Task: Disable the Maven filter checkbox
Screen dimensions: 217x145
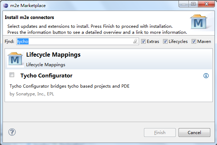Action: click(194, 41)
